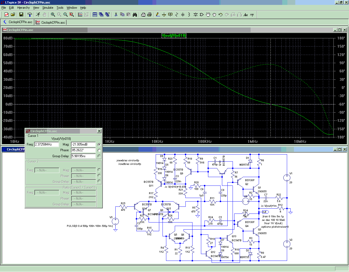Click the Undo arrow icon
Viewport: 349px width, 272px height.
(x=221, y=15)
